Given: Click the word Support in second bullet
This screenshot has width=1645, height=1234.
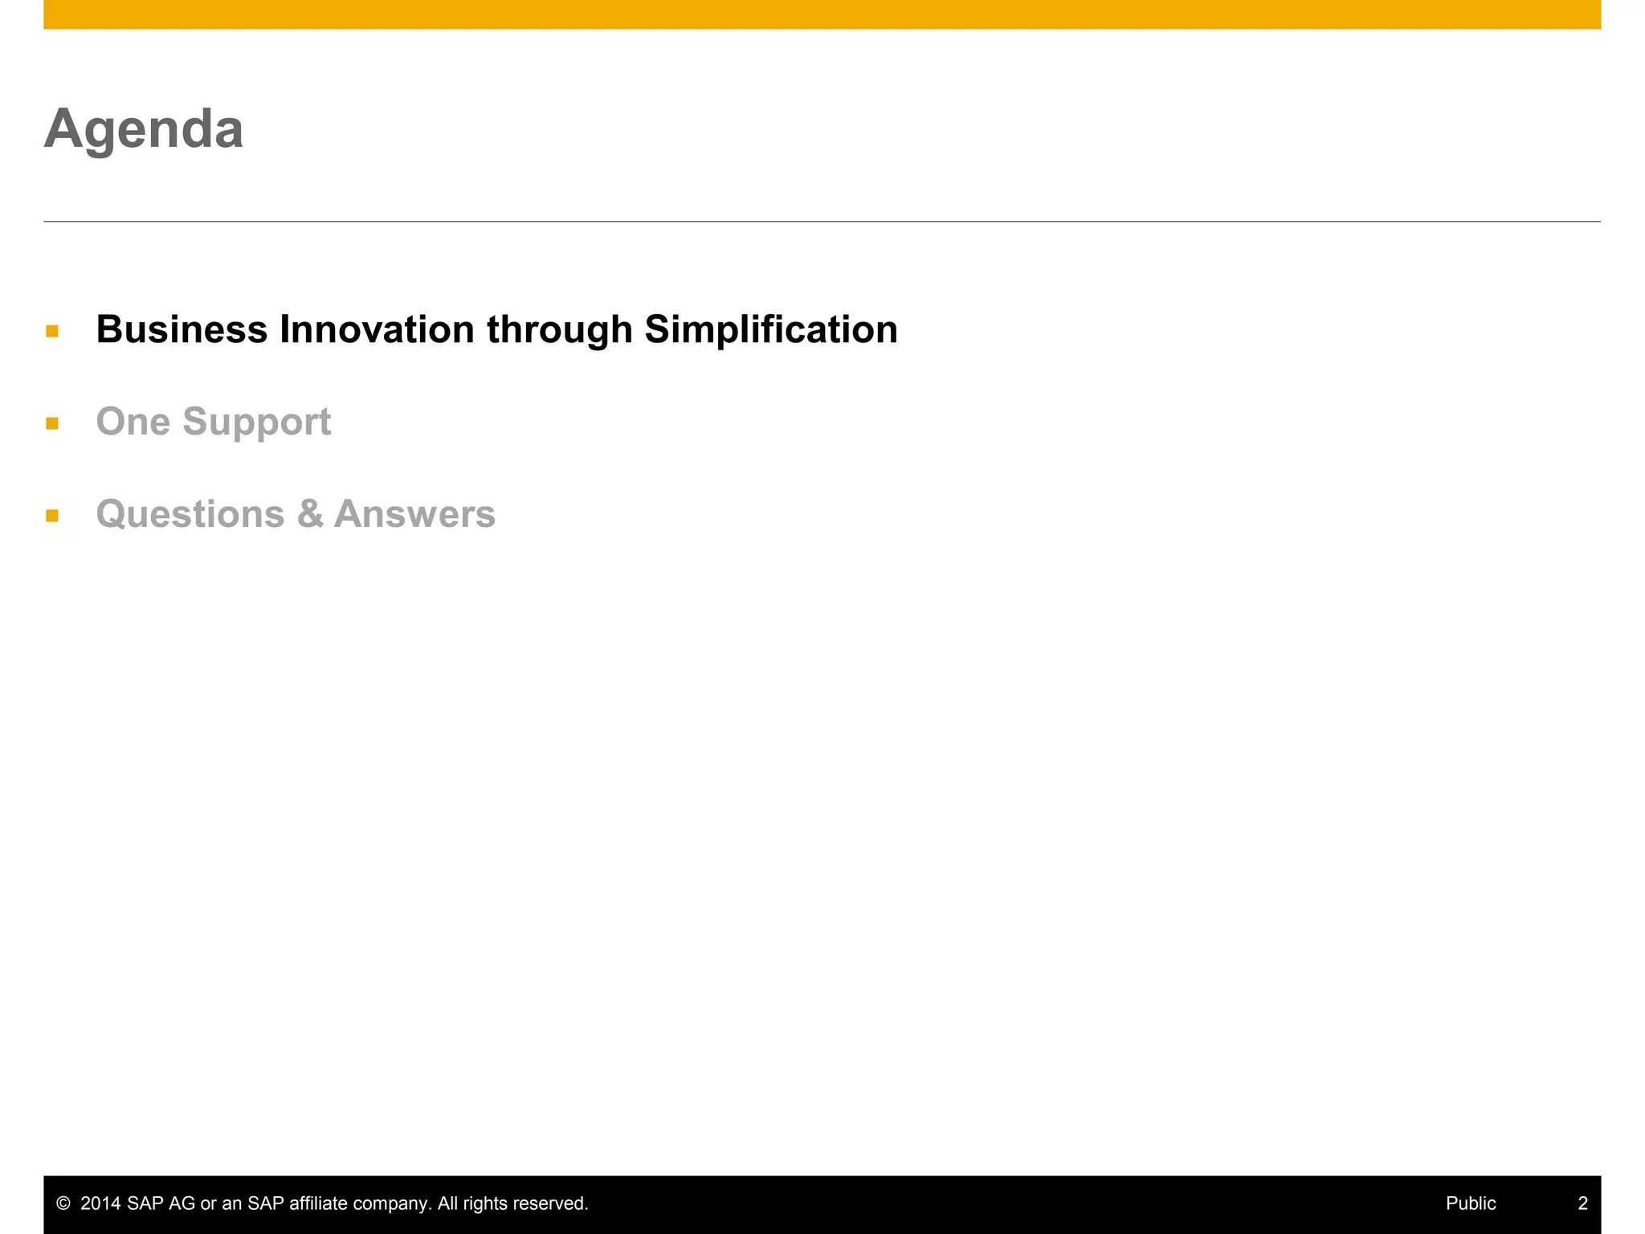Looking at the screenshot, I should (x=256, y=422).
